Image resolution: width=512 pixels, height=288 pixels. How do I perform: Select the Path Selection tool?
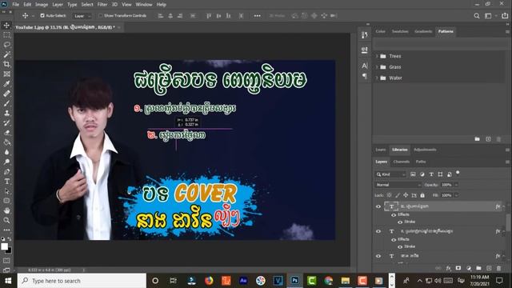click(6, 191)
